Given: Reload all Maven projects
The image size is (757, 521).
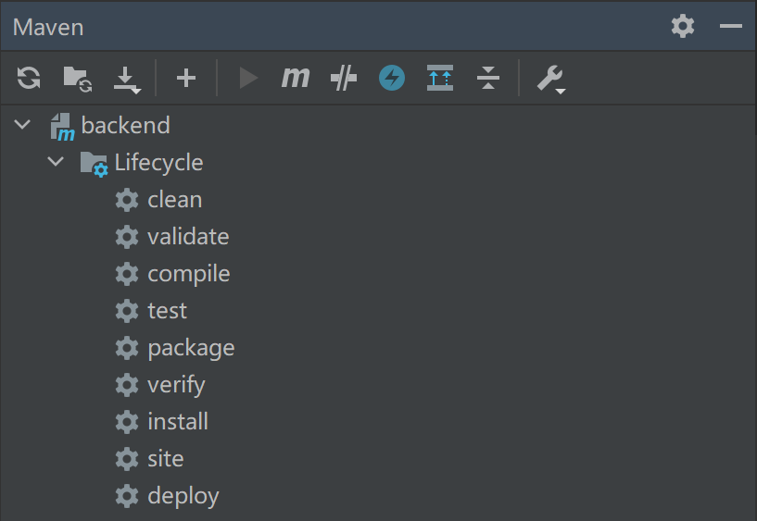Looking at the screenshot, I should [x=29, y=78].
